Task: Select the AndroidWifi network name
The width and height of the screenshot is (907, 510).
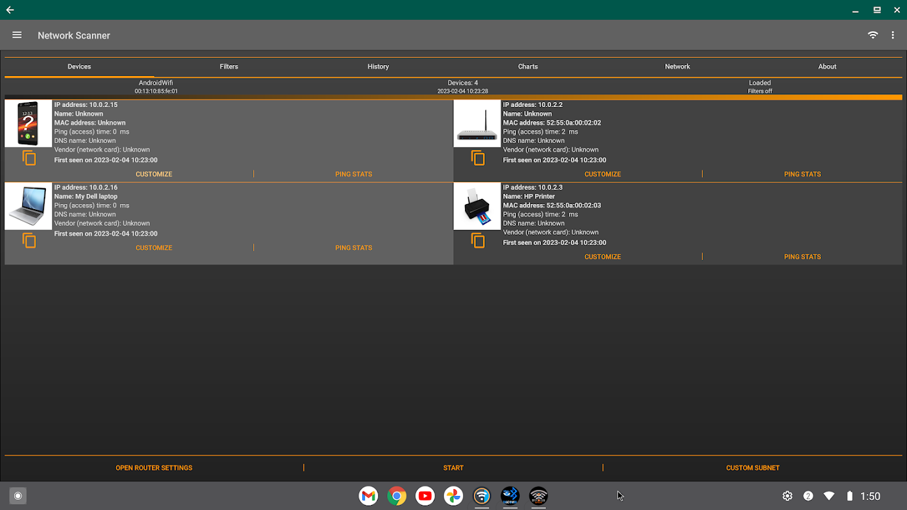Action: pyautogui.click(x=156, y=83)
